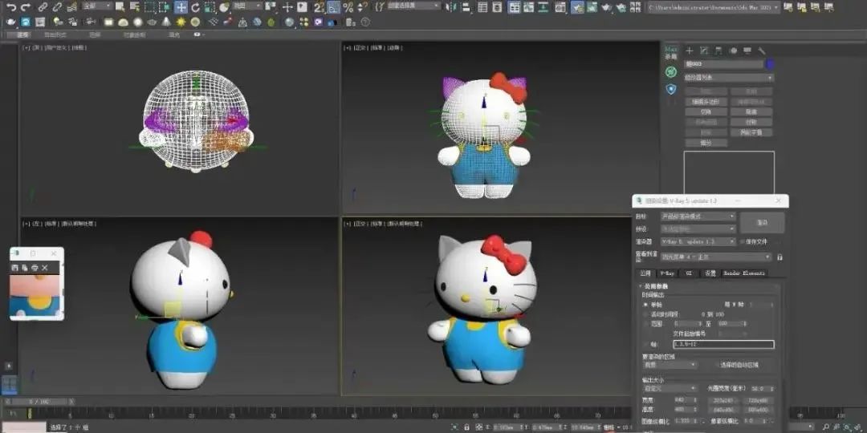This screenshot has width=867, height=433.
Task: Click the Frames input field 1,3,5-12
Action: coord(722,344)
